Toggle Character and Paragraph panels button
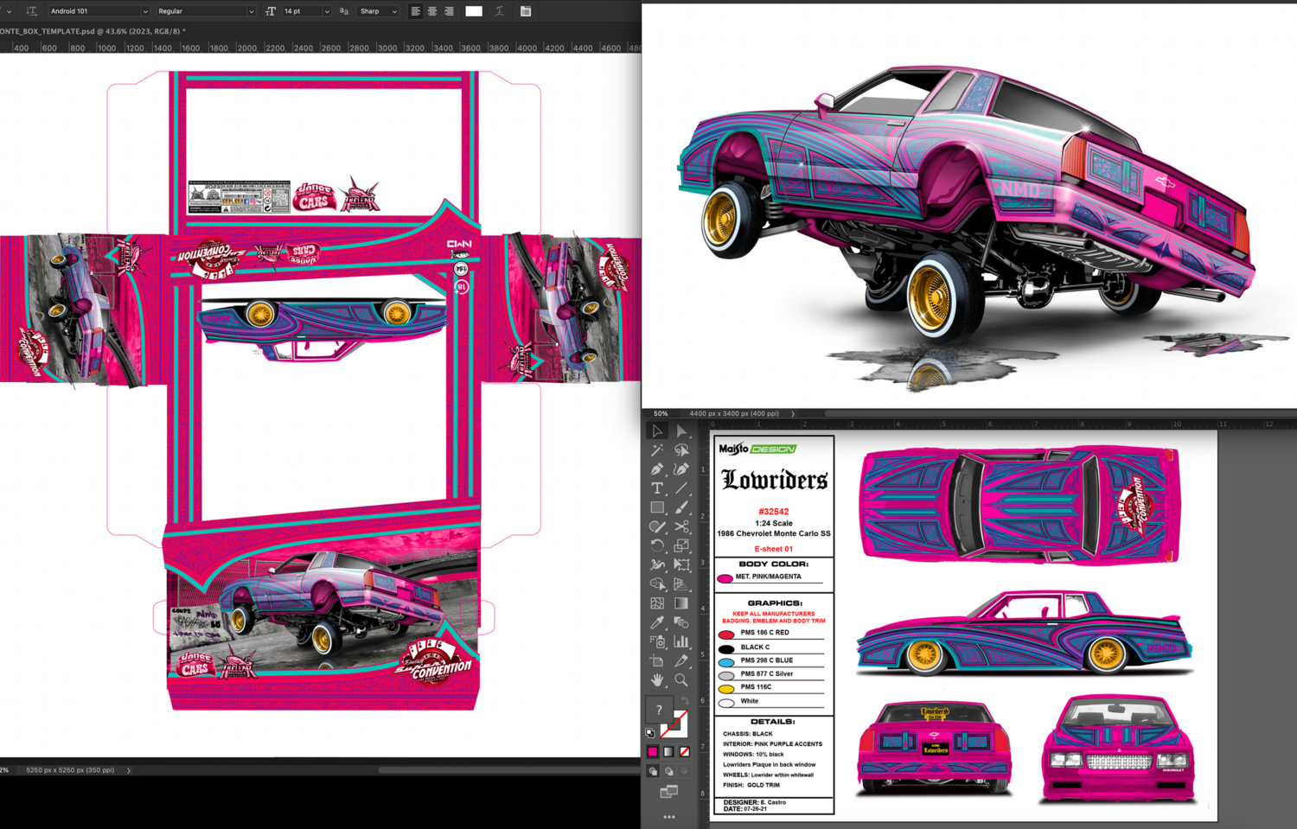 click(526, 11)
